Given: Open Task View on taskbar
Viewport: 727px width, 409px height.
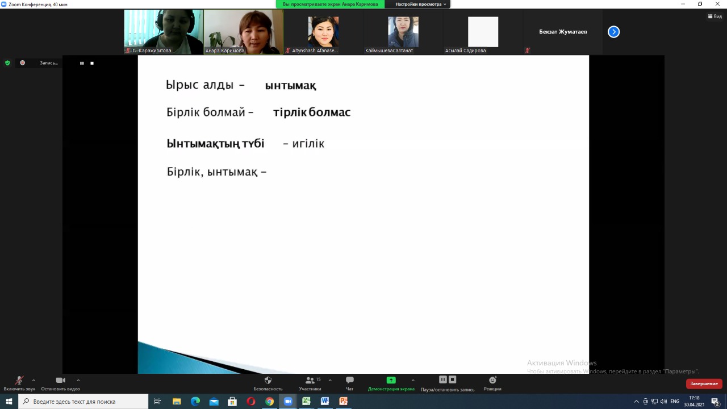Looking at the screenshot, I should click(157, 401).
